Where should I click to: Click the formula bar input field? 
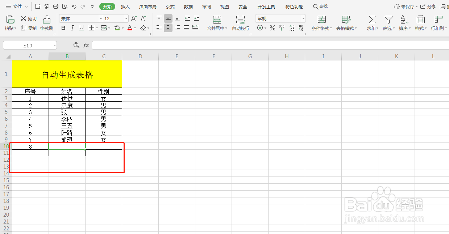click(270, 45)
